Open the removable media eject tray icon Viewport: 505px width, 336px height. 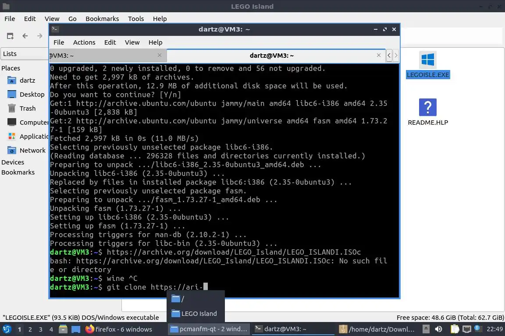click(426, 329)
